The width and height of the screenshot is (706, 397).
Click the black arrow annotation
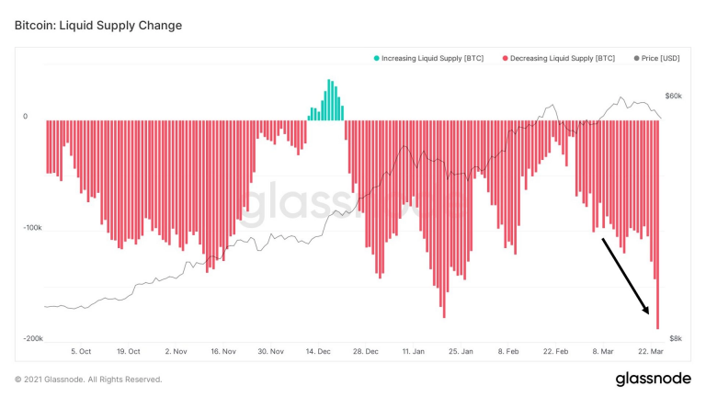(625, 276)
